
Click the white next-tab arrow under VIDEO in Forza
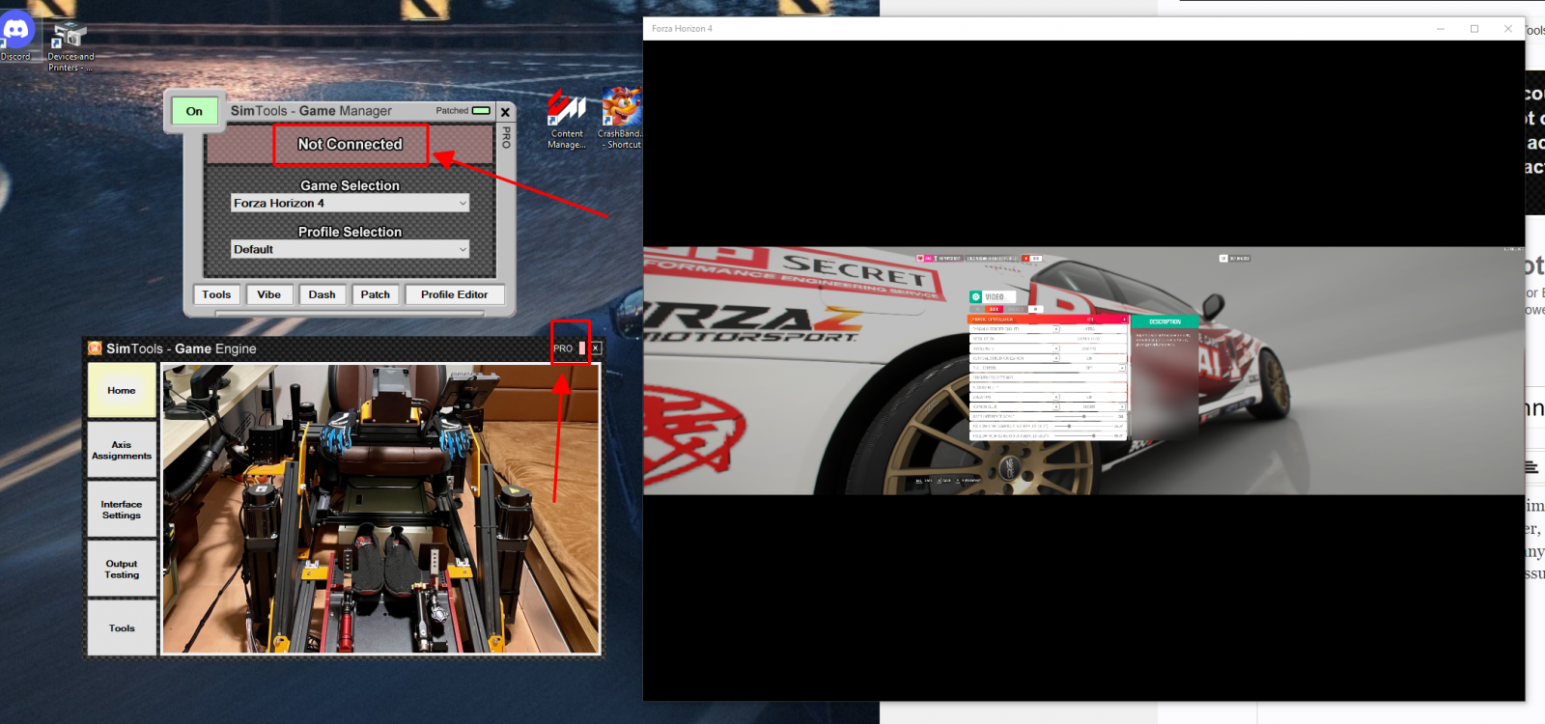[x=1034, y=309]
